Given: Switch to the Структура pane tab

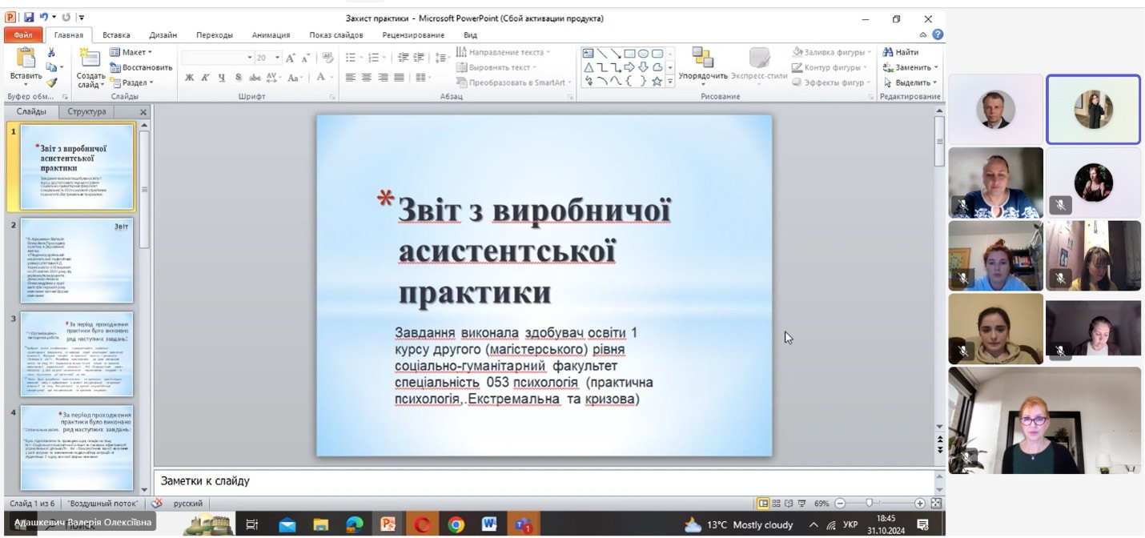Looking at the screenshot, I should (86, 112).
